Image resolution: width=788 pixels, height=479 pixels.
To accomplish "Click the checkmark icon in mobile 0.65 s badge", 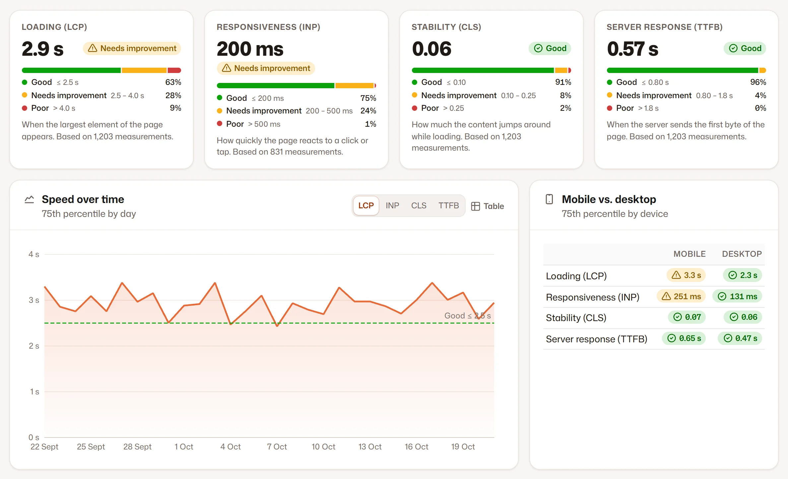I will point(672,338).
